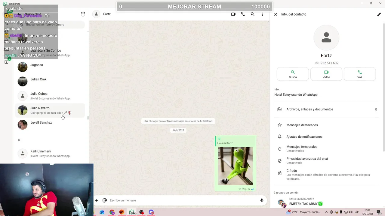Click the Info. status text in contact panel
This screenshot has height=216, width=385.
296,95
